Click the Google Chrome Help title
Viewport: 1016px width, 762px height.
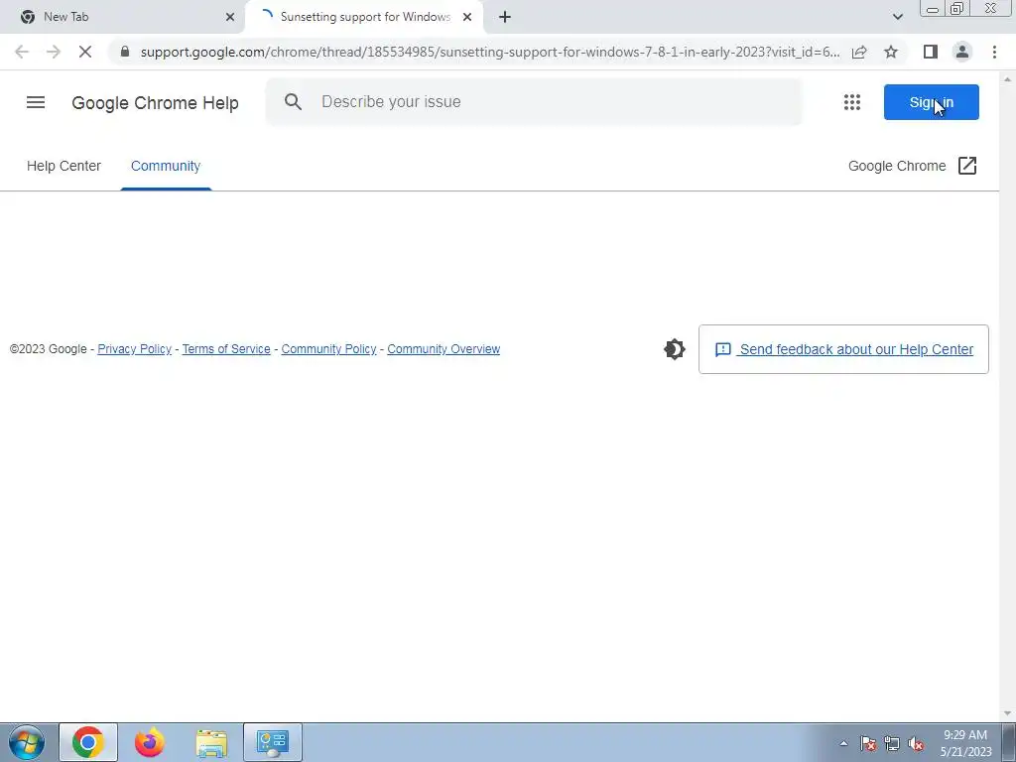(155, 102)
